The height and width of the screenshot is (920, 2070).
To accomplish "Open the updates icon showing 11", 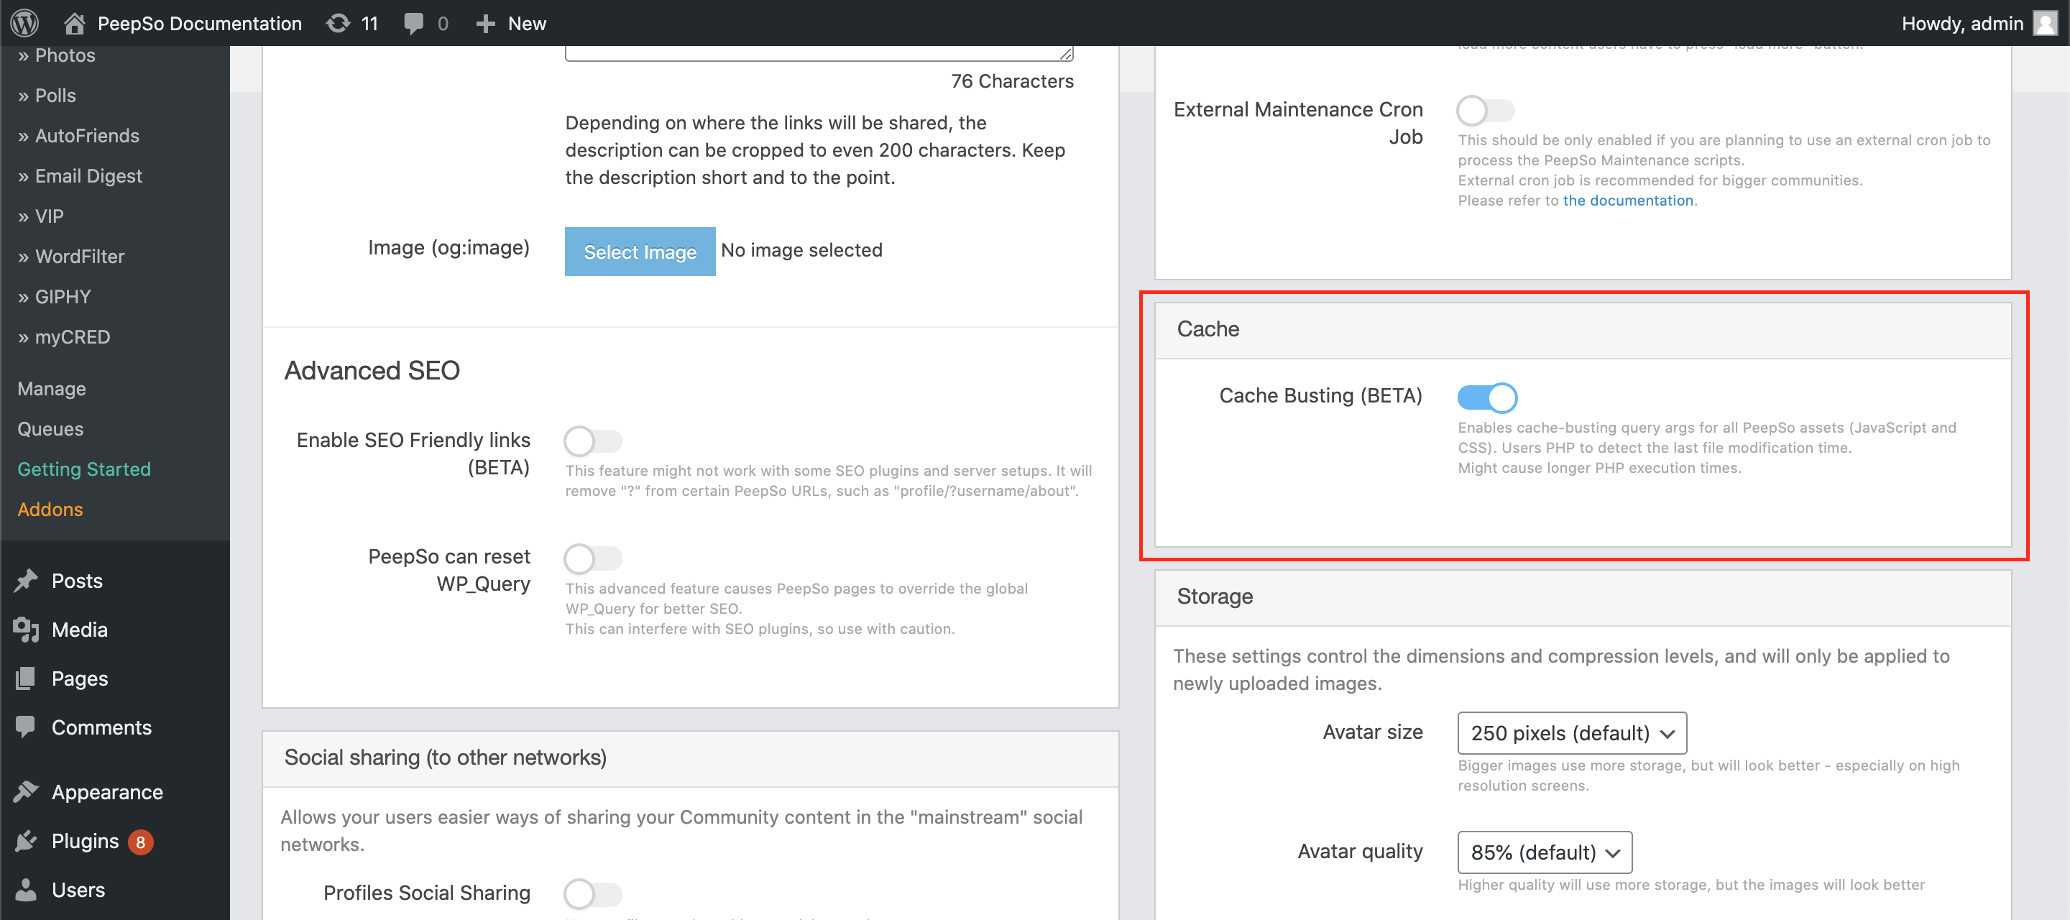I will (x=339, y=23).
